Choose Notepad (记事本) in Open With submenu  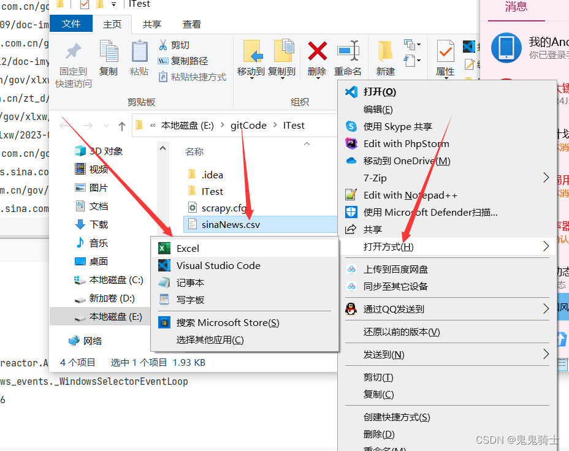click(245, 282)
